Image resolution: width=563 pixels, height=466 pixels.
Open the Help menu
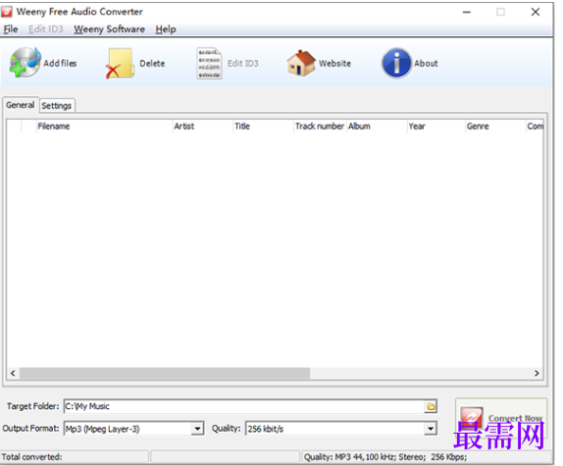coord(166,29)
